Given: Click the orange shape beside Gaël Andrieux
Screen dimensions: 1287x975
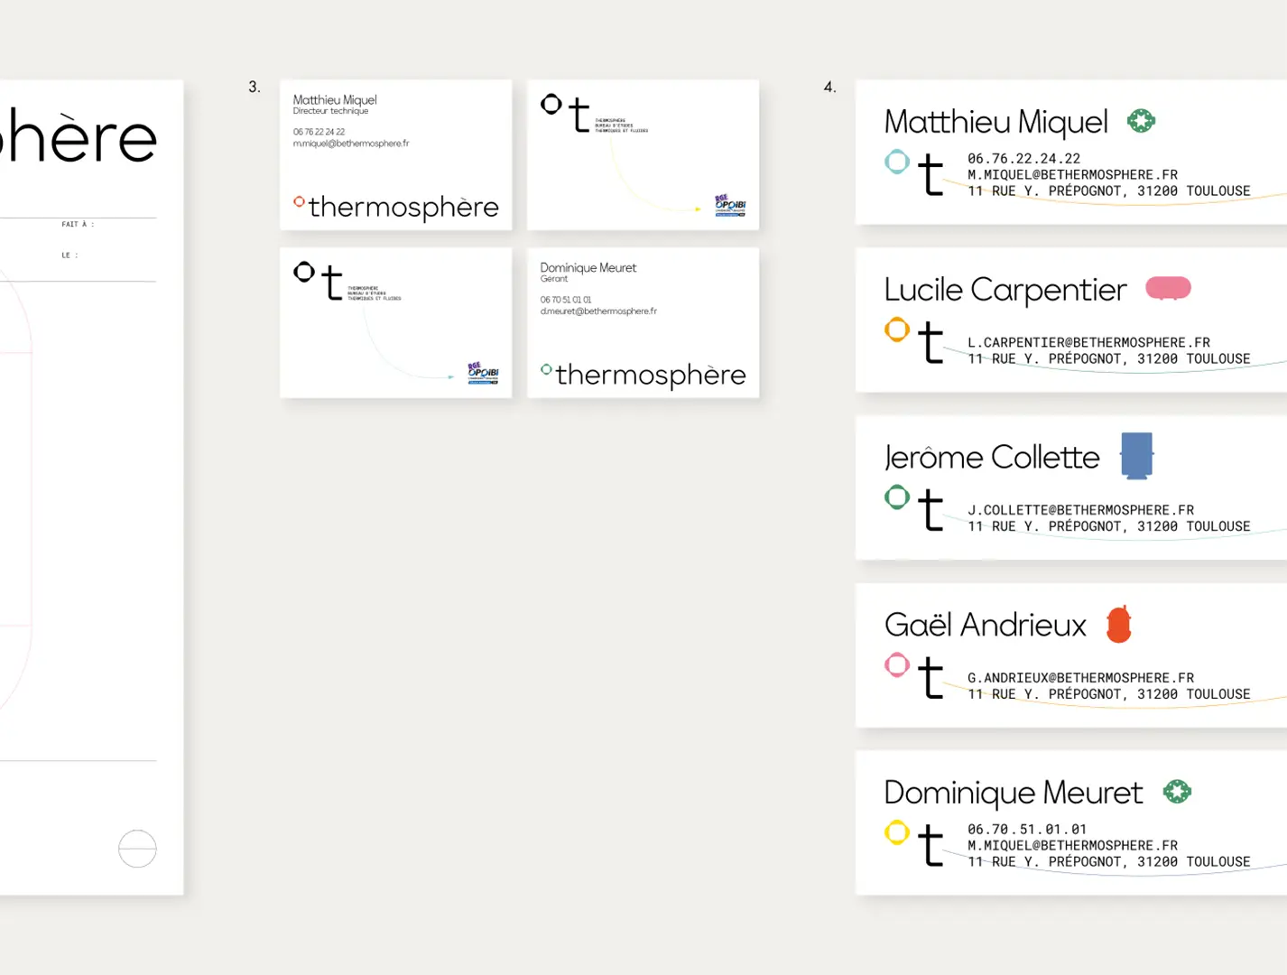Looking at the screenshot, I should (1119, 624).
